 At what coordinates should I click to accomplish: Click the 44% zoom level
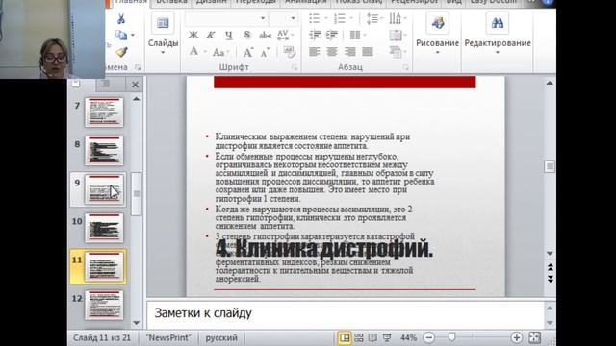[408, 337]
